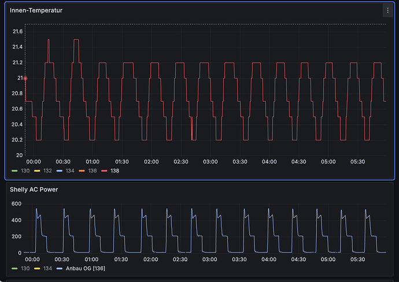Show only series 138 via its legend label
The width and height of the screenshot is (399, 282).
[114, 171]
